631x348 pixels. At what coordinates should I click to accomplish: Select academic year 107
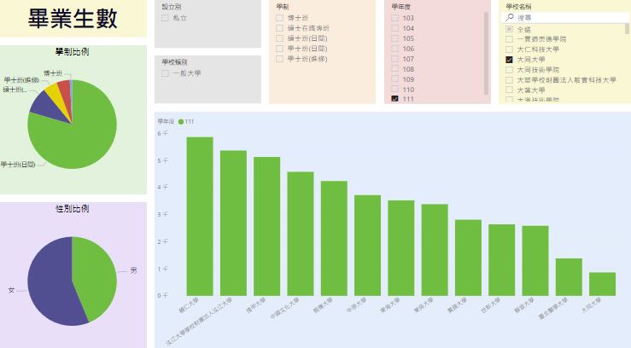click(394, 59)
